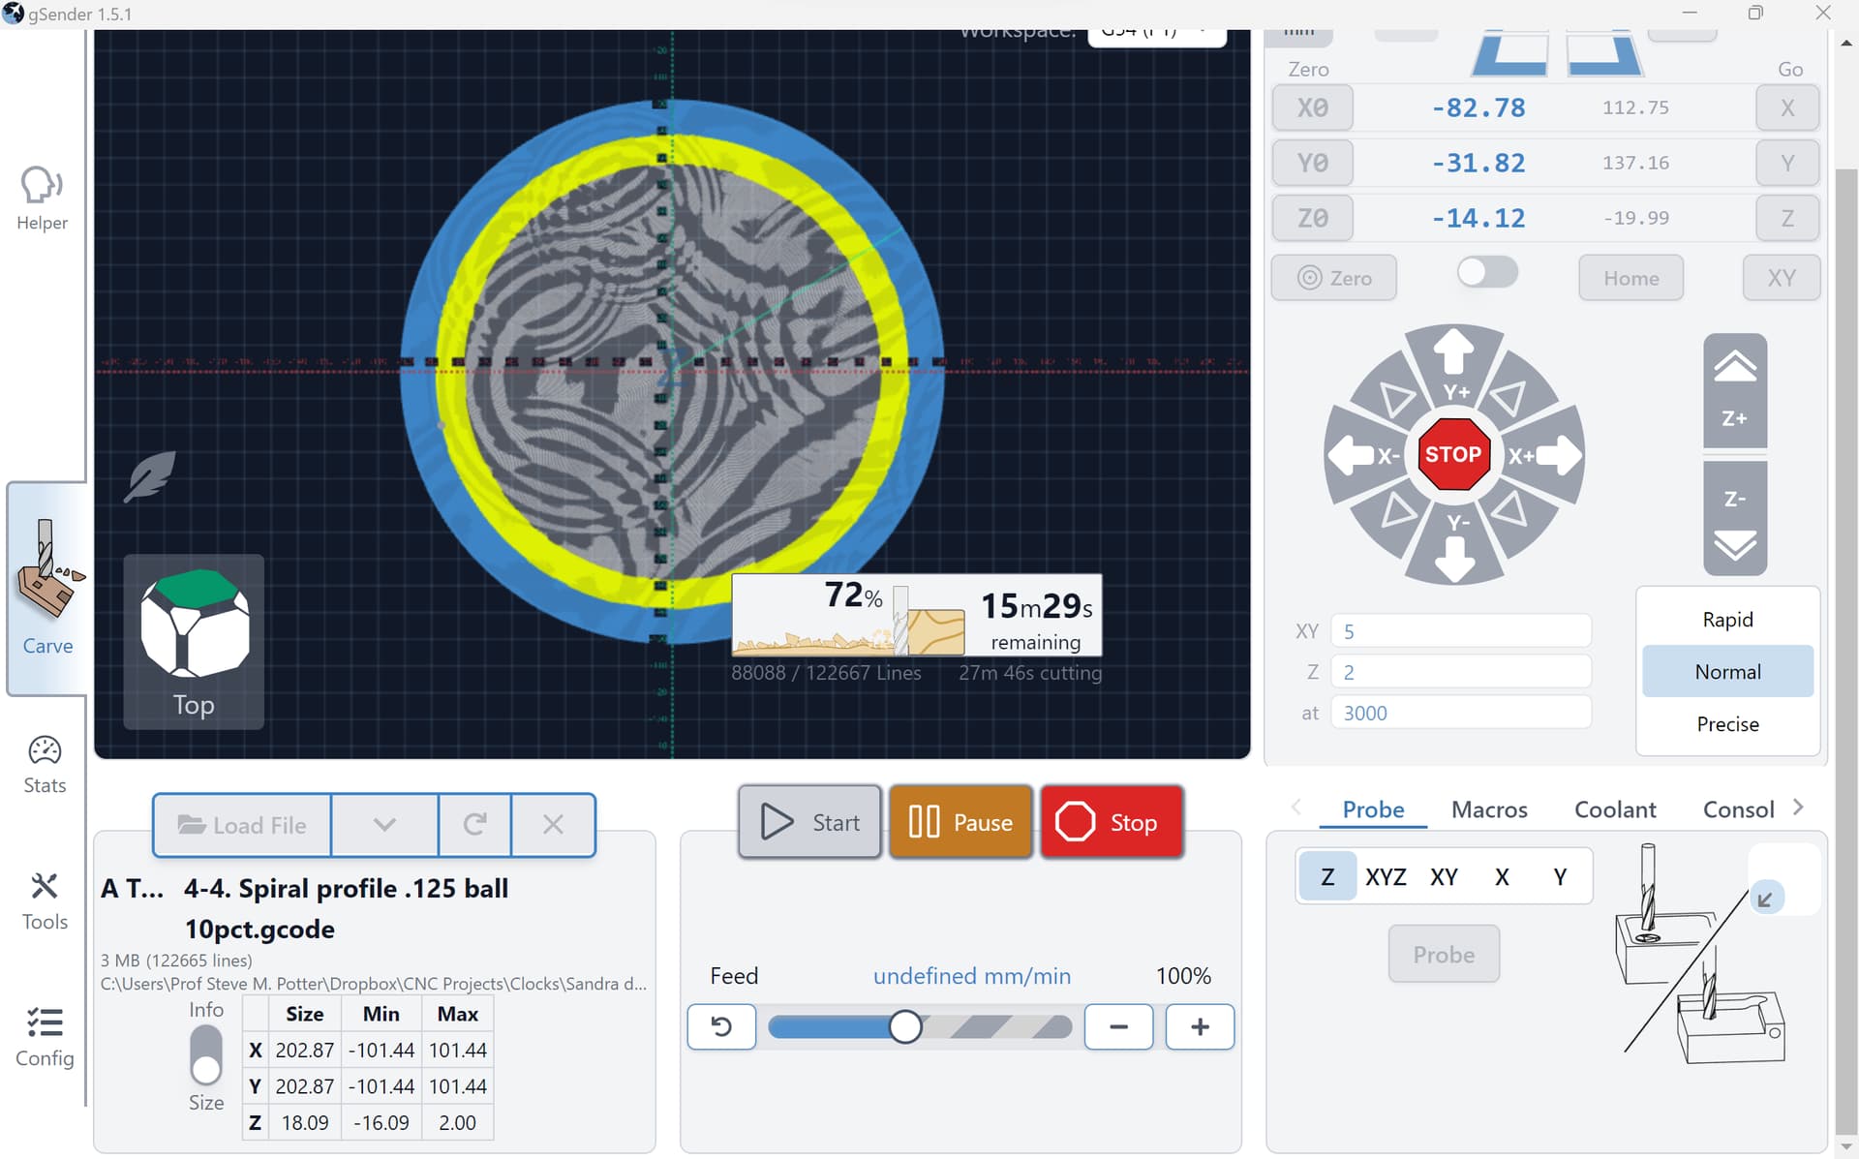Zero the X axis with X0
This screenshot has width=1859, height=1159.
tap(1312, 107)
